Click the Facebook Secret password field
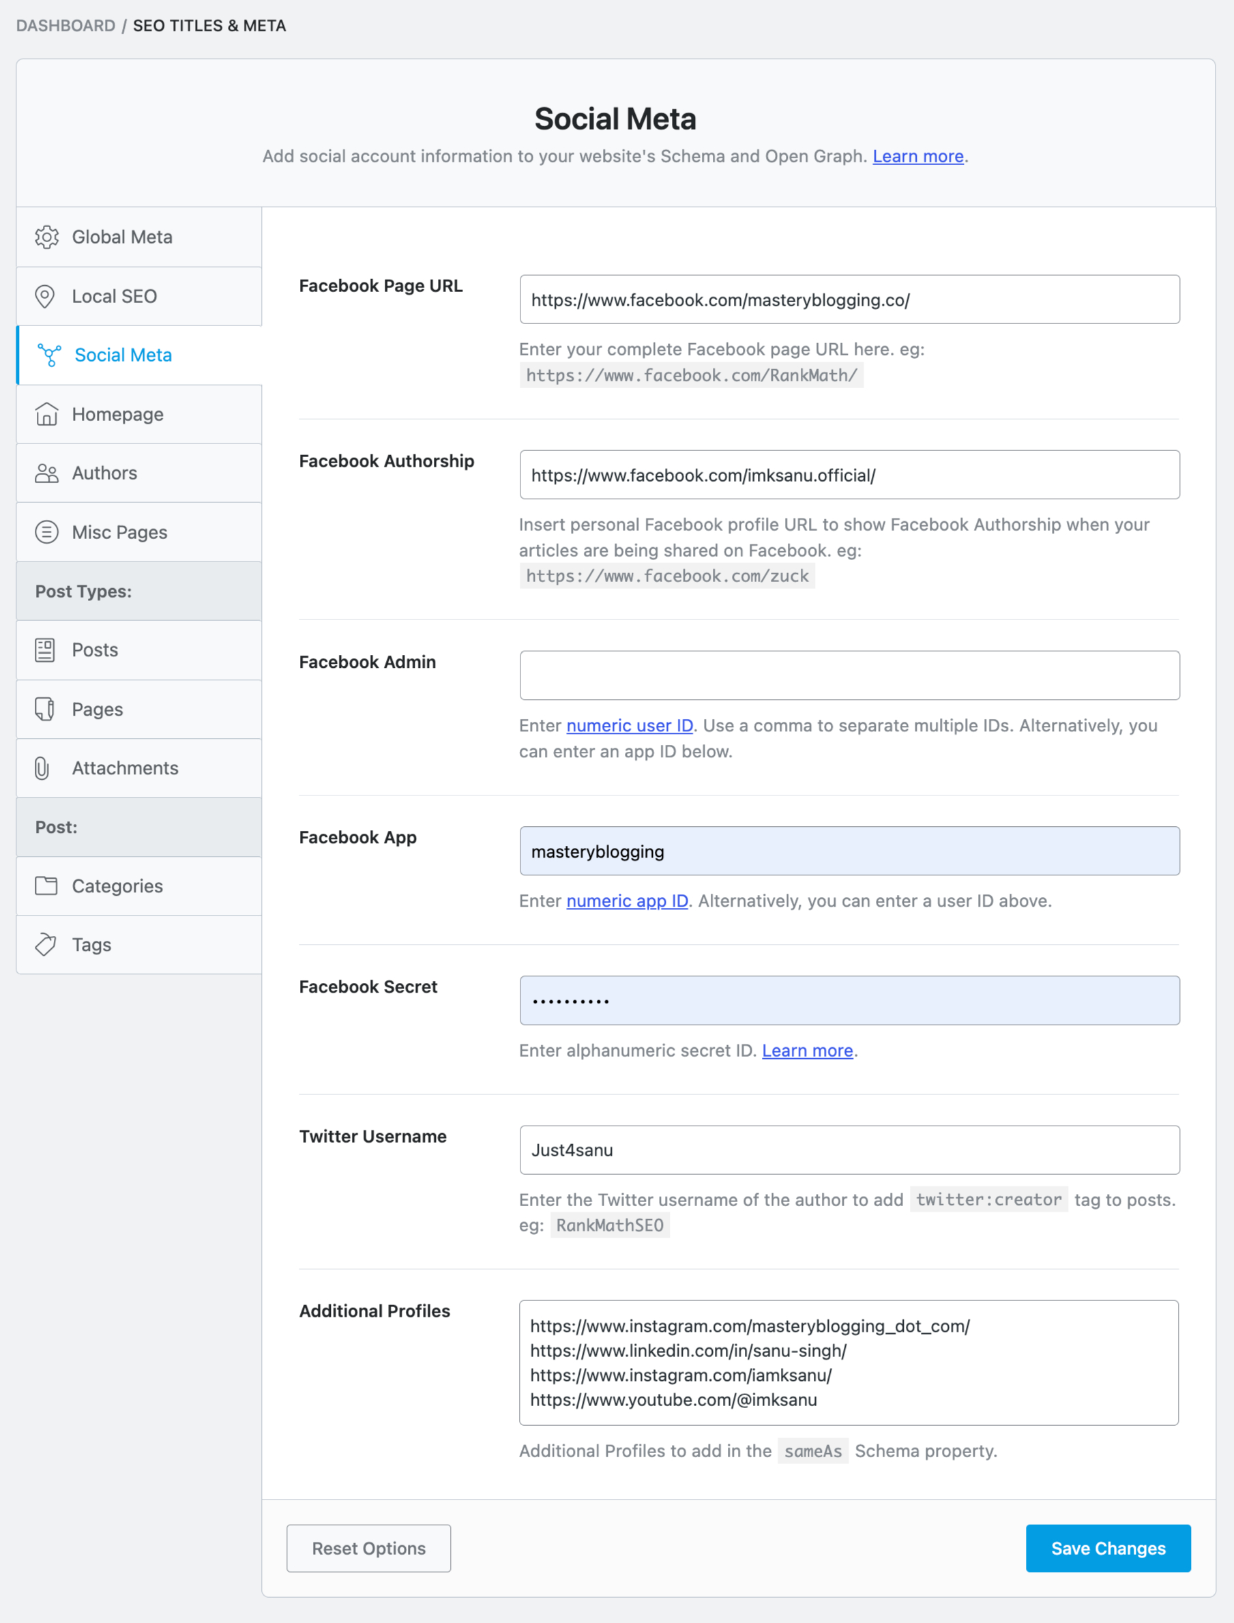The image size is (1234, 1623). pos(850,1001)
